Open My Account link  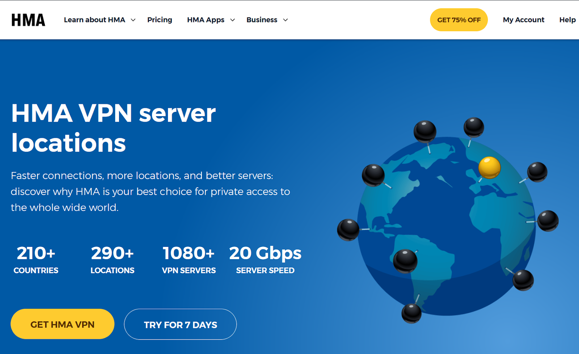(x=523, y=20)
